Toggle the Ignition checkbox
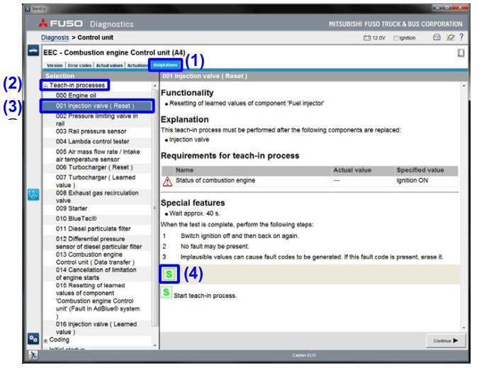This screenshot has width=489, height=368. [x=395, y=38]
